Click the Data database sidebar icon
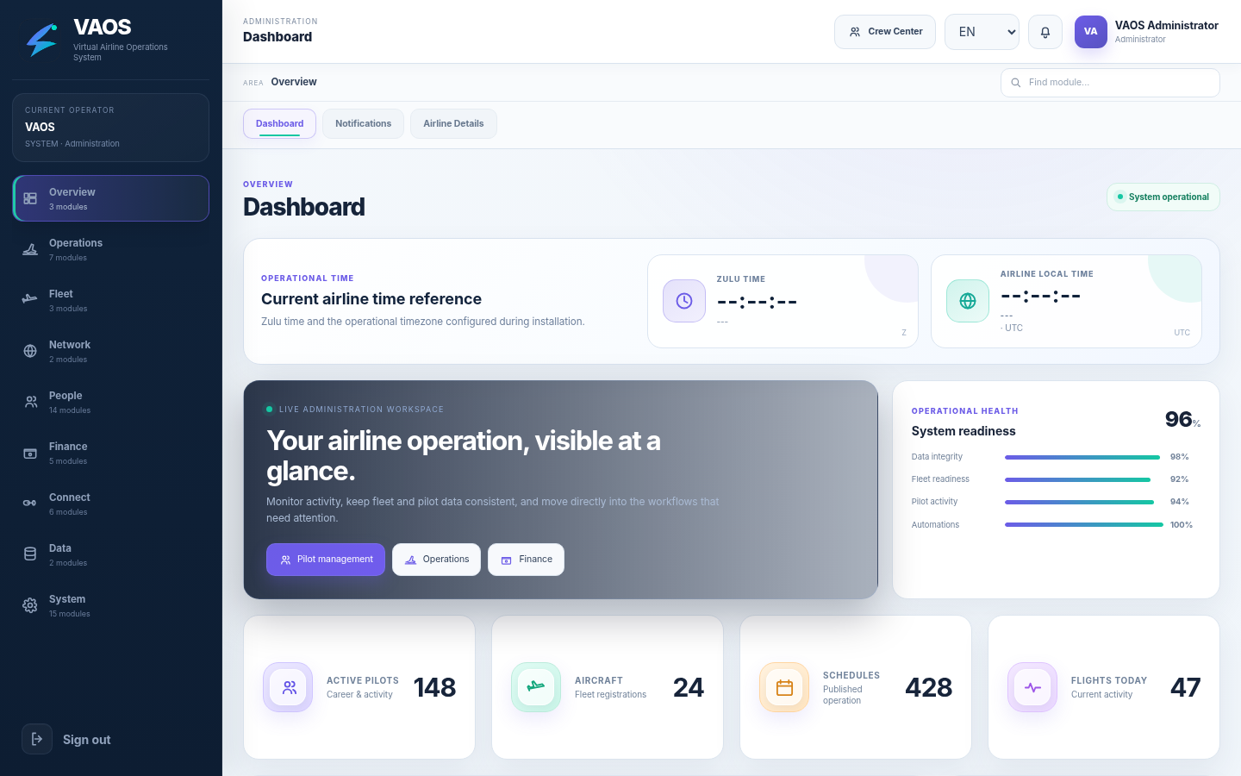Viewport: 1241px width, 776px height. 30,554
